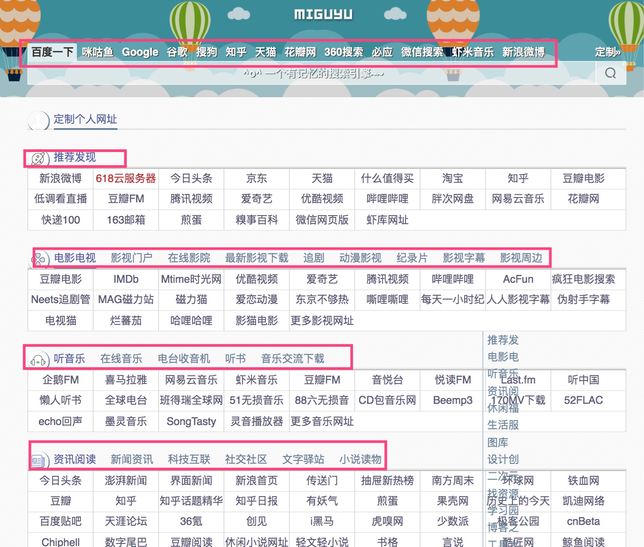Screen dimensions: 644x547
Task: Select the Google search engine tab
Action: coord(140,52)
